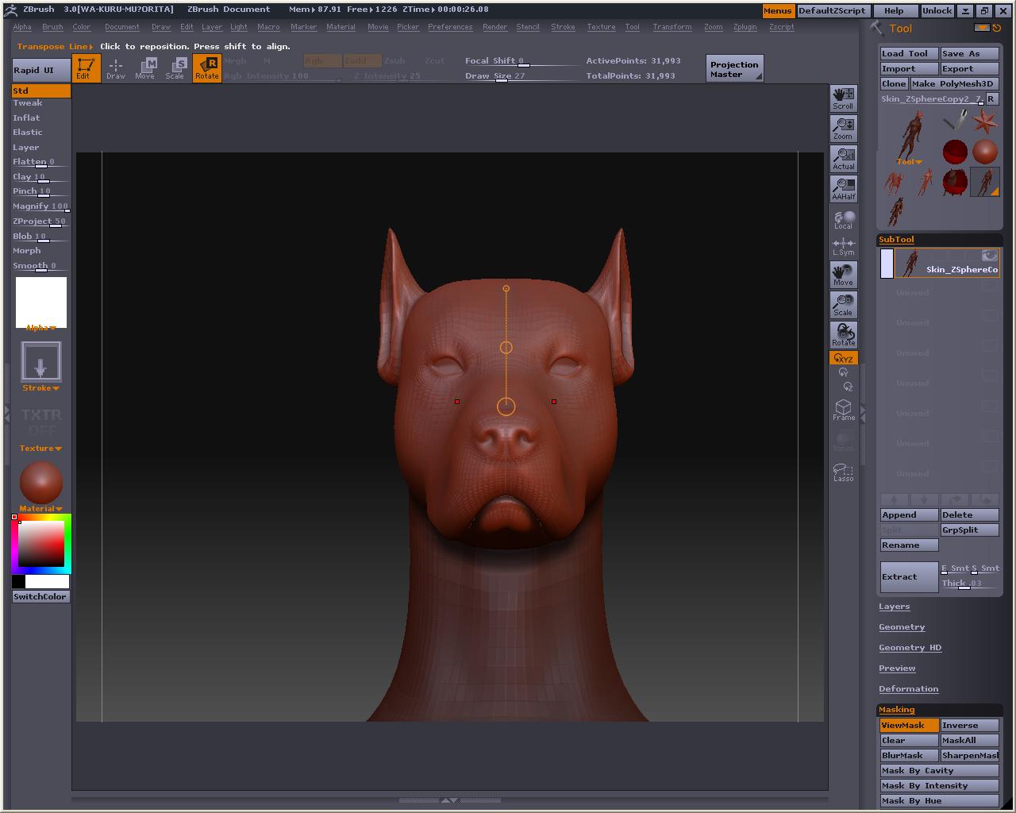The height and width of the screenshot is (813, 1016).
Task: Click Mask By Cavity button
Action: point(939,770)
